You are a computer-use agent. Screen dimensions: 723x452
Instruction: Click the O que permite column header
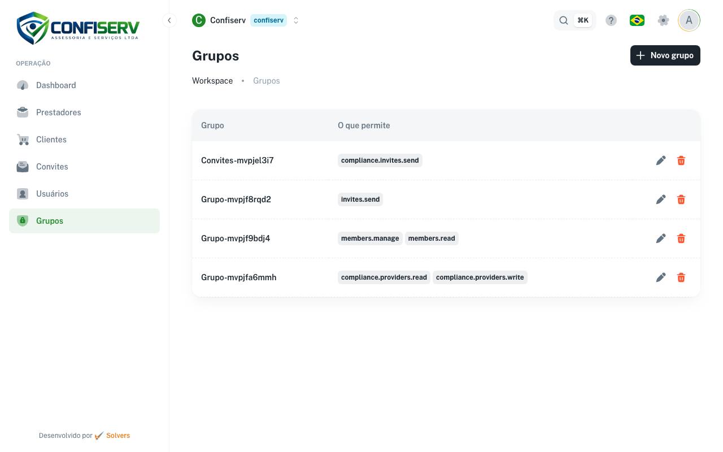click(x=364, y=125)
